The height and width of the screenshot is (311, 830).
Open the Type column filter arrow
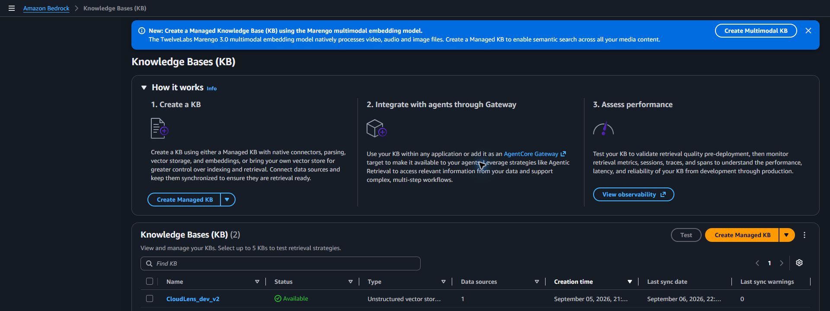click(443, 282)
